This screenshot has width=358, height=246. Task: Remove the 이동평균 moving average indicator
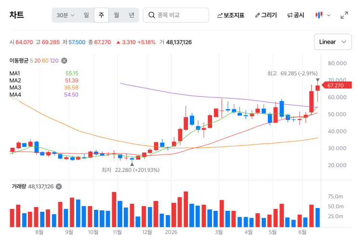[65, 61]
